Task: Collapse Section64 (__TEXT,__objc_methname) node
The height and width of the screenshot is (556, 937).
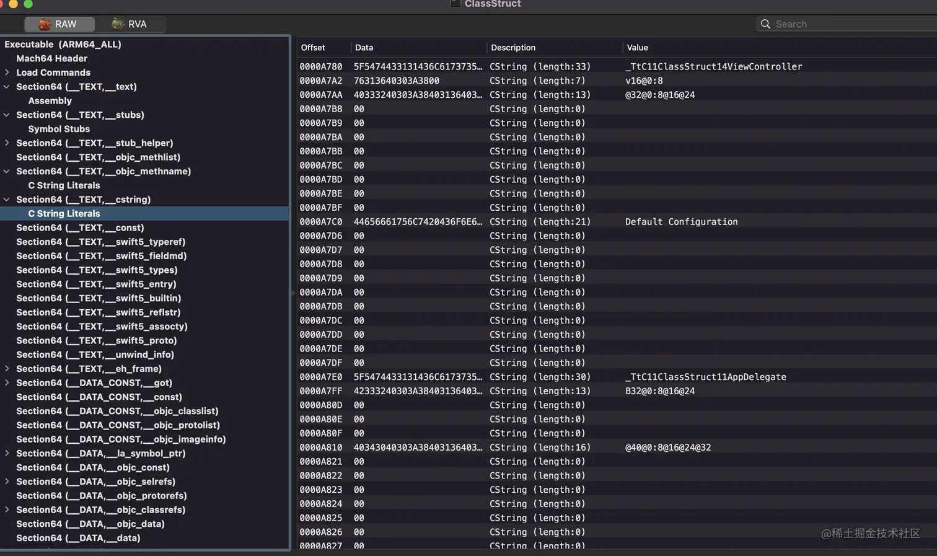Action: click(x=7, y=171)
